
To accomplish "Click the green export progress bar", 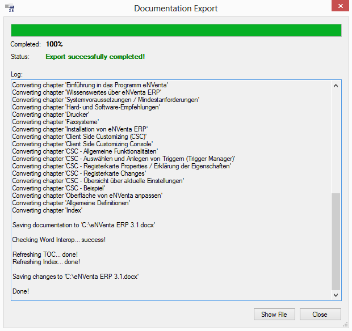I will coord(176,30).
